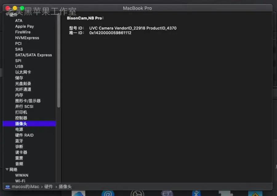The height and width of the screenshot is (196, 277).
Task: Click the Bluetooth icon in the Dock
Action: (196, 193)
